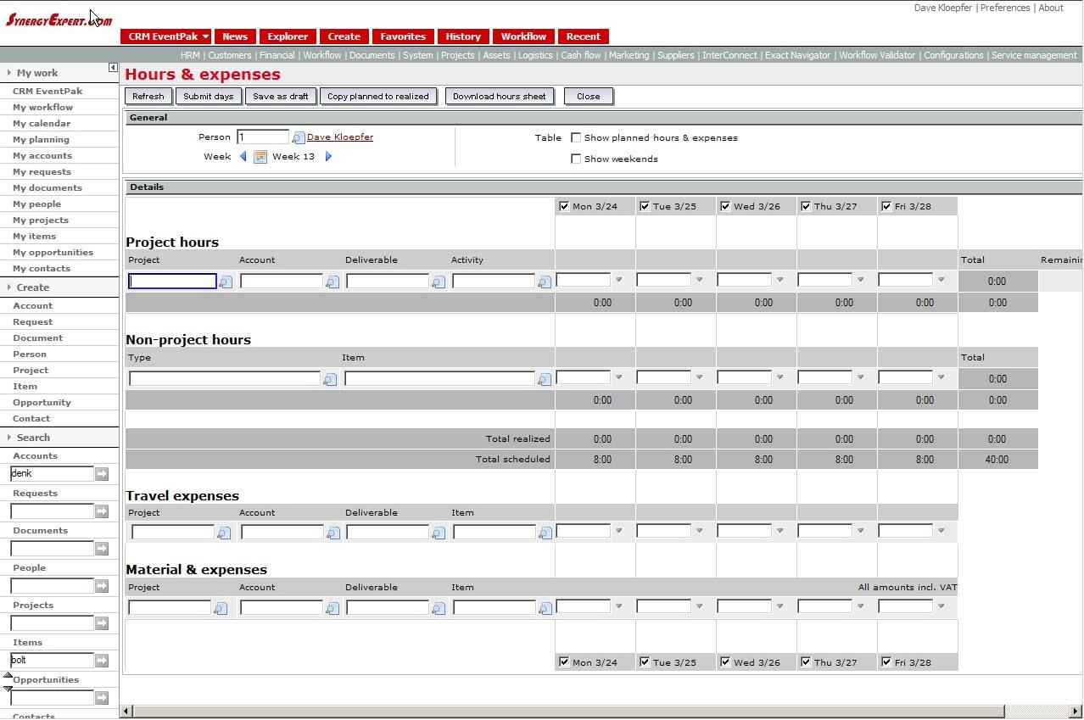Open CRM EventPak dropdown menu
Image resolution: width=1084 pixels, height=720 pixels.
(166, 36)
